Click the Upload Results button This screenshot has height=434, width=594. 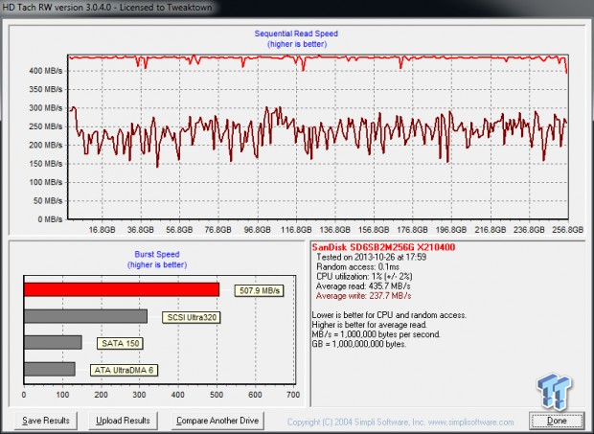[x=123, y=421]
